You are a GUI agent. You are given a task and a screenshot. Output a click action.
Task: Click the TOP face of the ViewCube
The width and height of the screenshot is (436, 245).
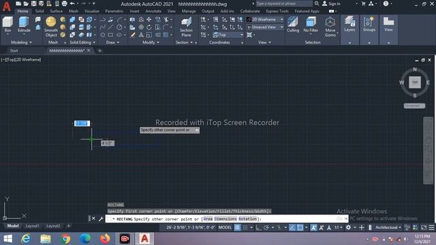(x=415, y=82)
